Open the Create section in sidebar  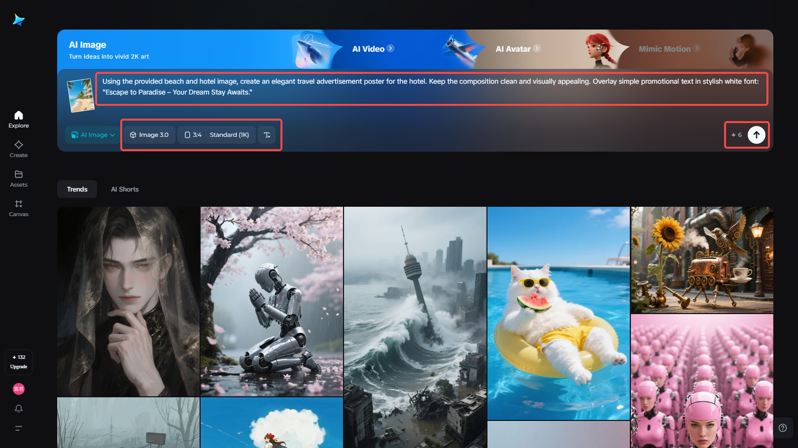pyautogui.click(x=19, y=149)
